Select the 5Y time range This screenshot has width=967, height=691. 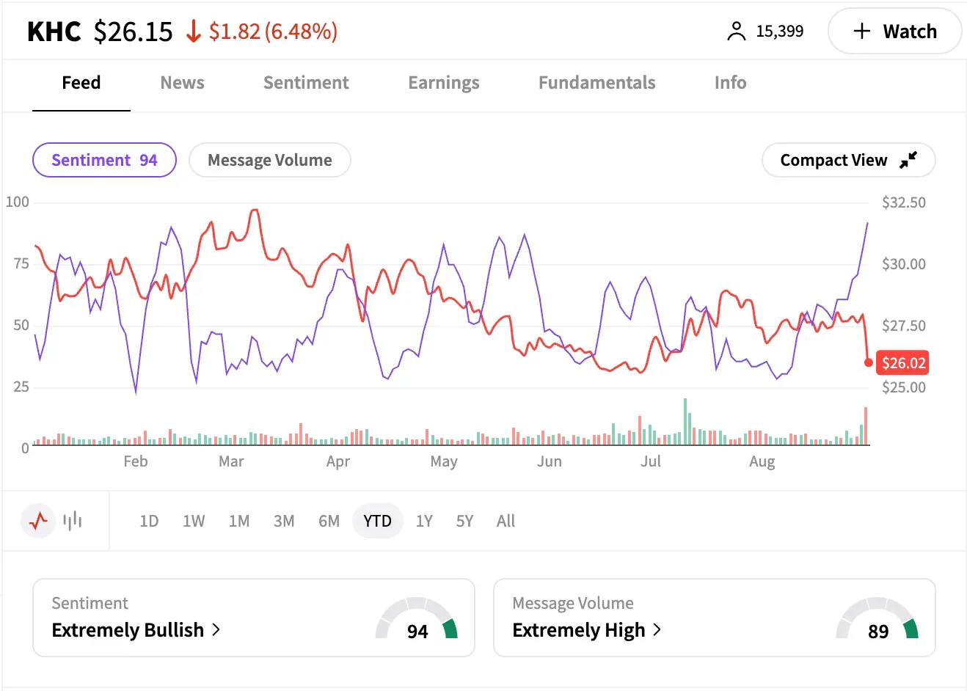coord(464,521)
